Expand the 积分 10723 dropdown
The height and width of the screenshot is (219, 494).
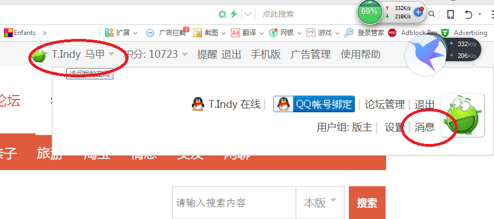[x=185, y=54]
